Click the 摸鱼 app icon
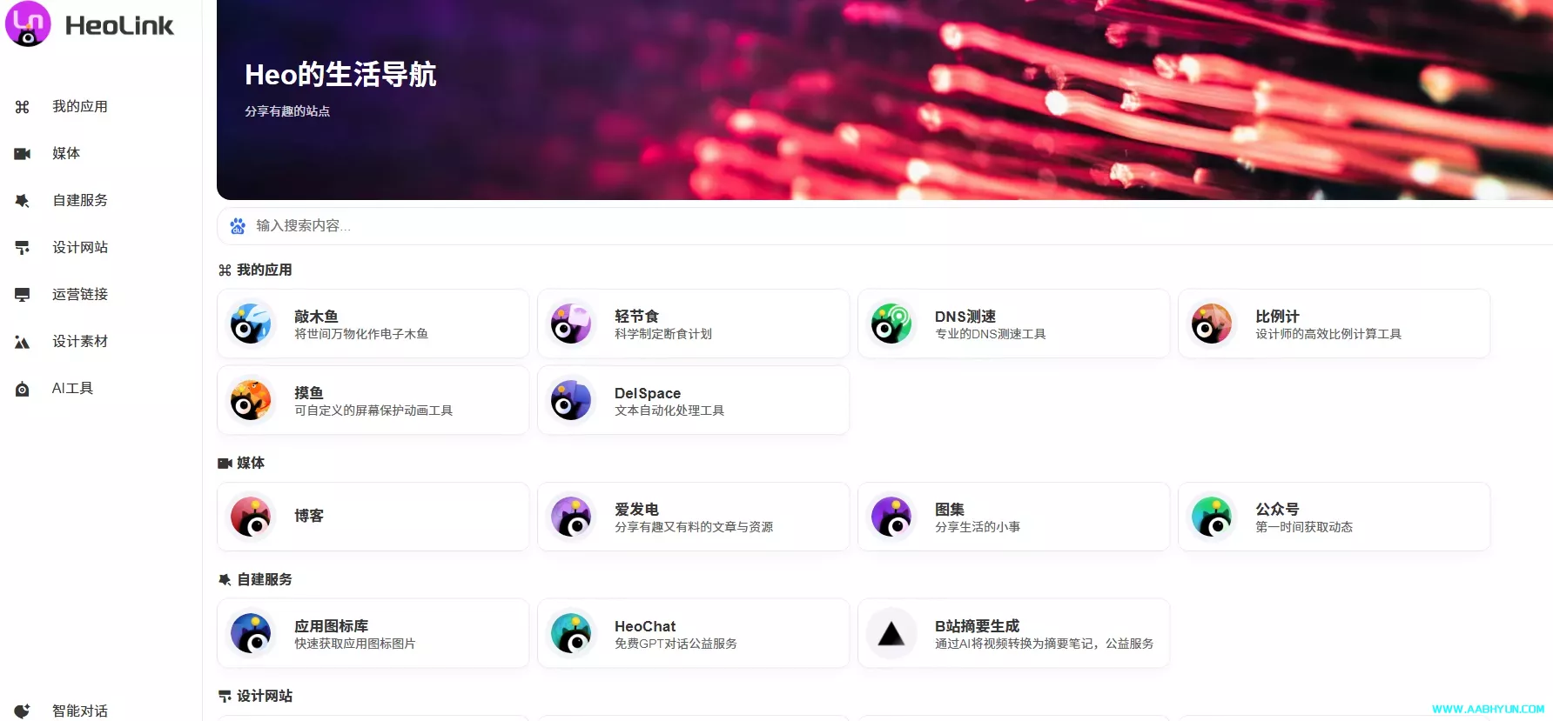1553x721 pixels. [x=251, y=401]
